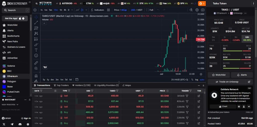This screenshot has width=257, height=127.
Task: Select the crosshair cursor tool
Action: pyautogui.click(x=36, y=17)
